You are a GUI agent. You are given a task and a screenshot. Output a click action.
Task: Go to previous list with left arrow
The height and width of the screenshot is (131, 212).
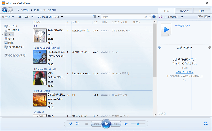coord(160,48)
